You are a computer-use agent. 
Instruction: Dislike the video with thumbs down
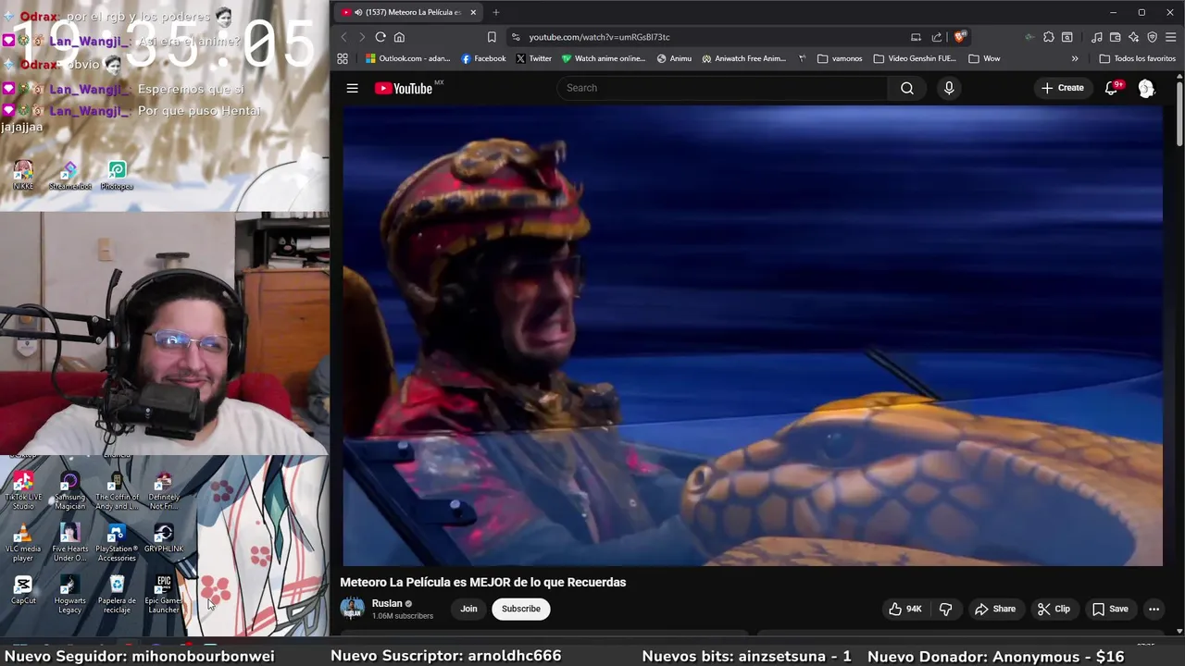click(x=945, y=609)
